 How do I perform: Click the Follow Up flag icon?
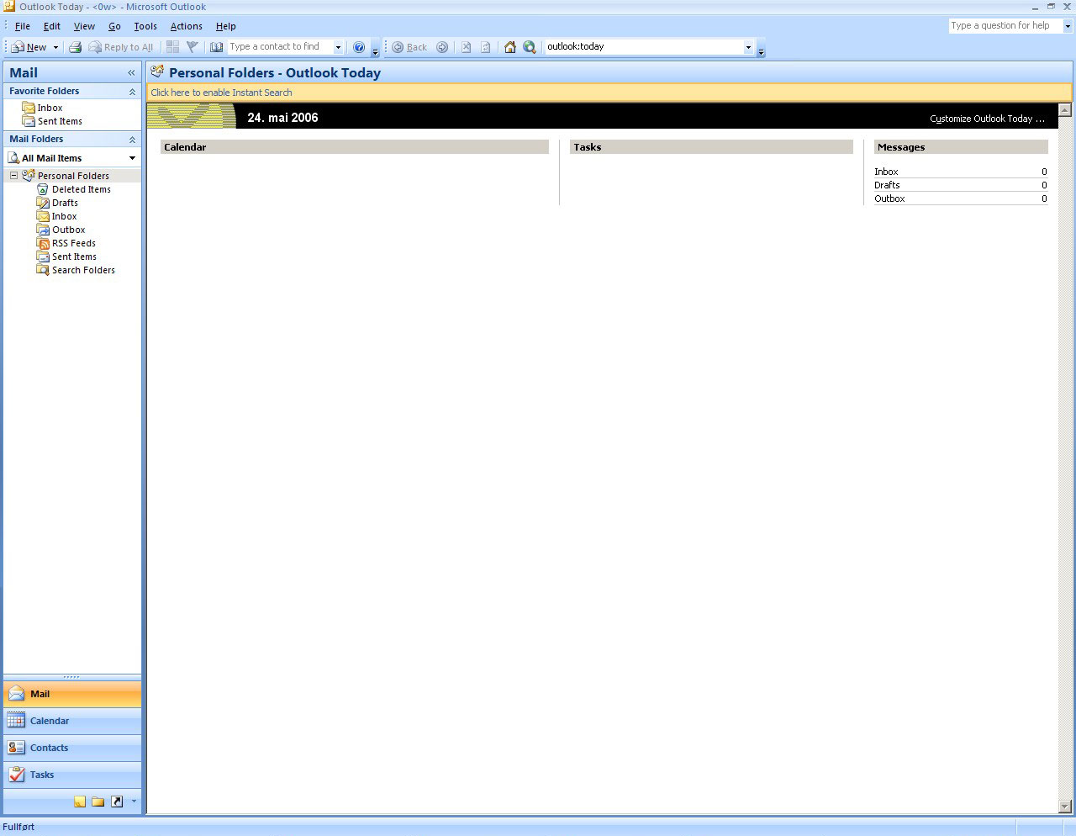[193, 47]
